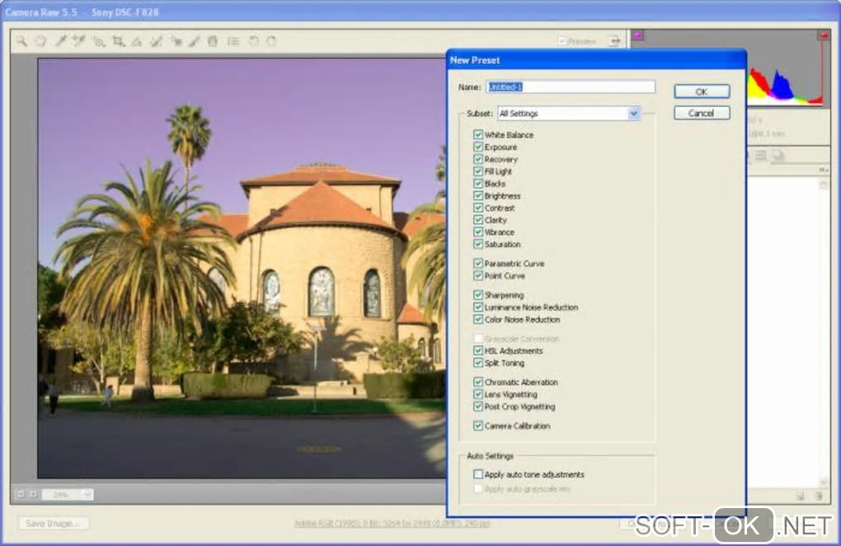Uncheck the Point Curve checkbox

[x=478, y=275]
